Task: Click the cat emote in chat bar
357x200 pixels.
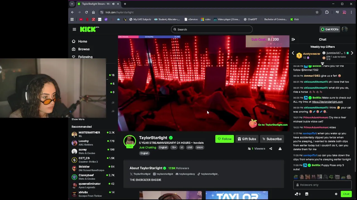Action: [x=337, y=177]
